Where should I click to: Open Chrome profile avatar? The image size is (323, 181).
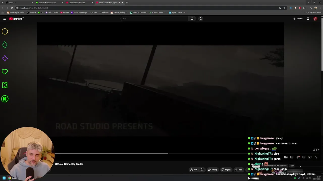click(x=315, y=8)
